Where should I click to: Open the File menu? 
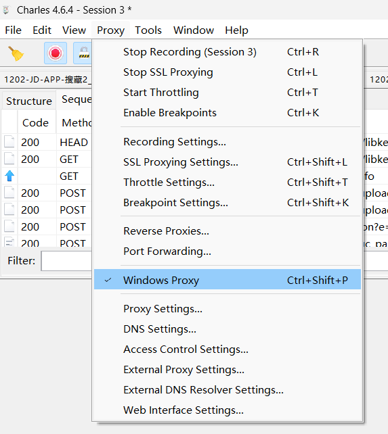pos(13,30)
